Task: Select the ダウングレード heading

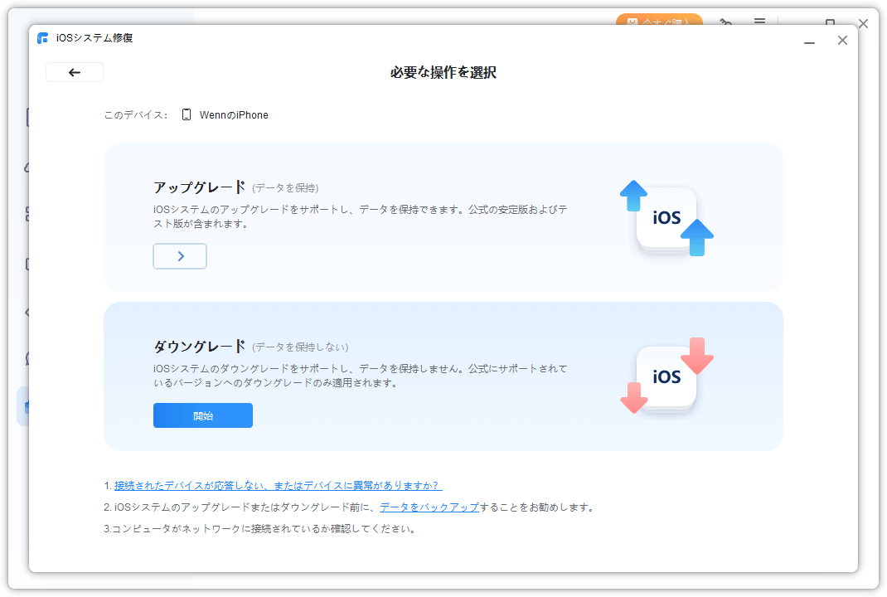Action: [x=200, y=347]
